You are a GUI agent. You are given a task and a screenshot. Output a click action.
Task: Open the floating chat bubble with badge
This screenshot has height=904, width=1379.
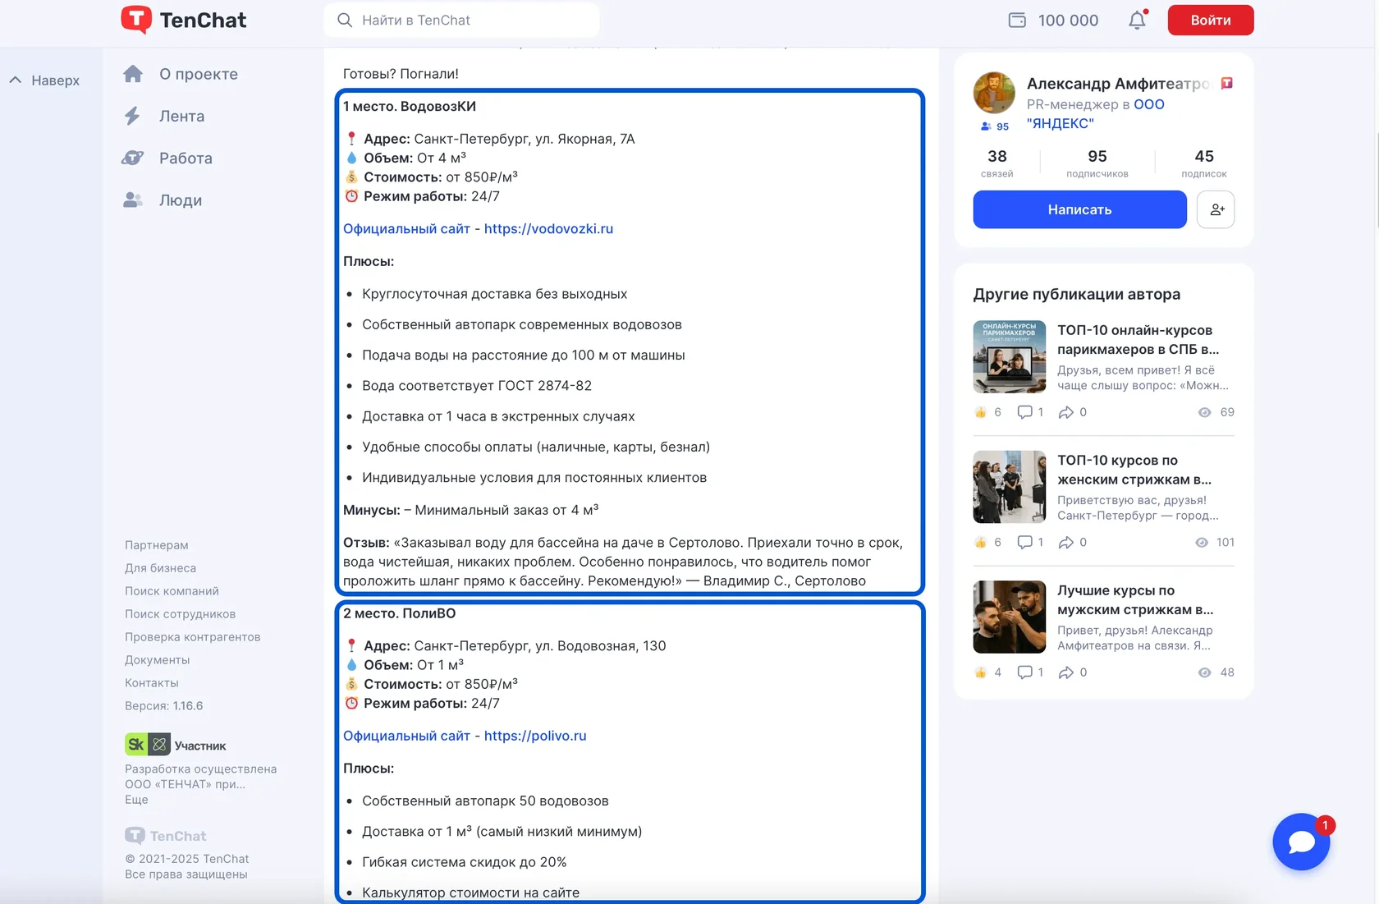pos(1301,842)
